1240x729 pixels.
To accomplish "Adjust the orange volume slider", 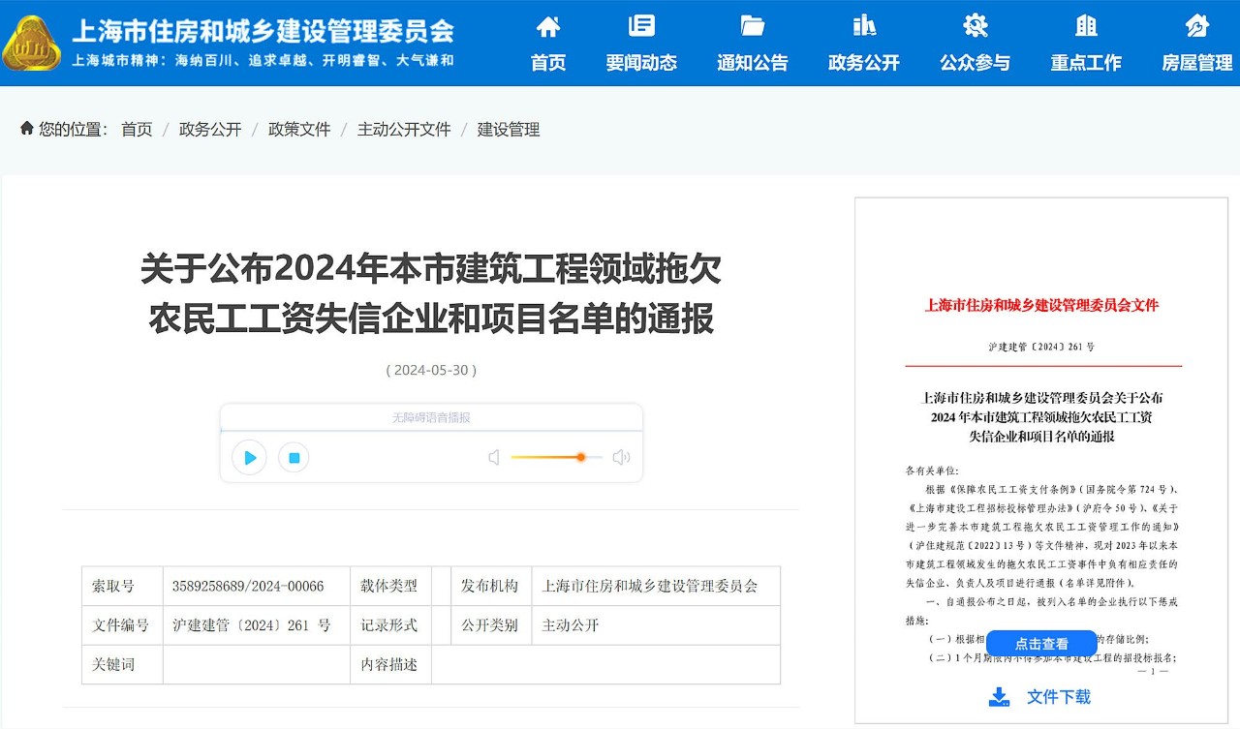I will point(580,457).
